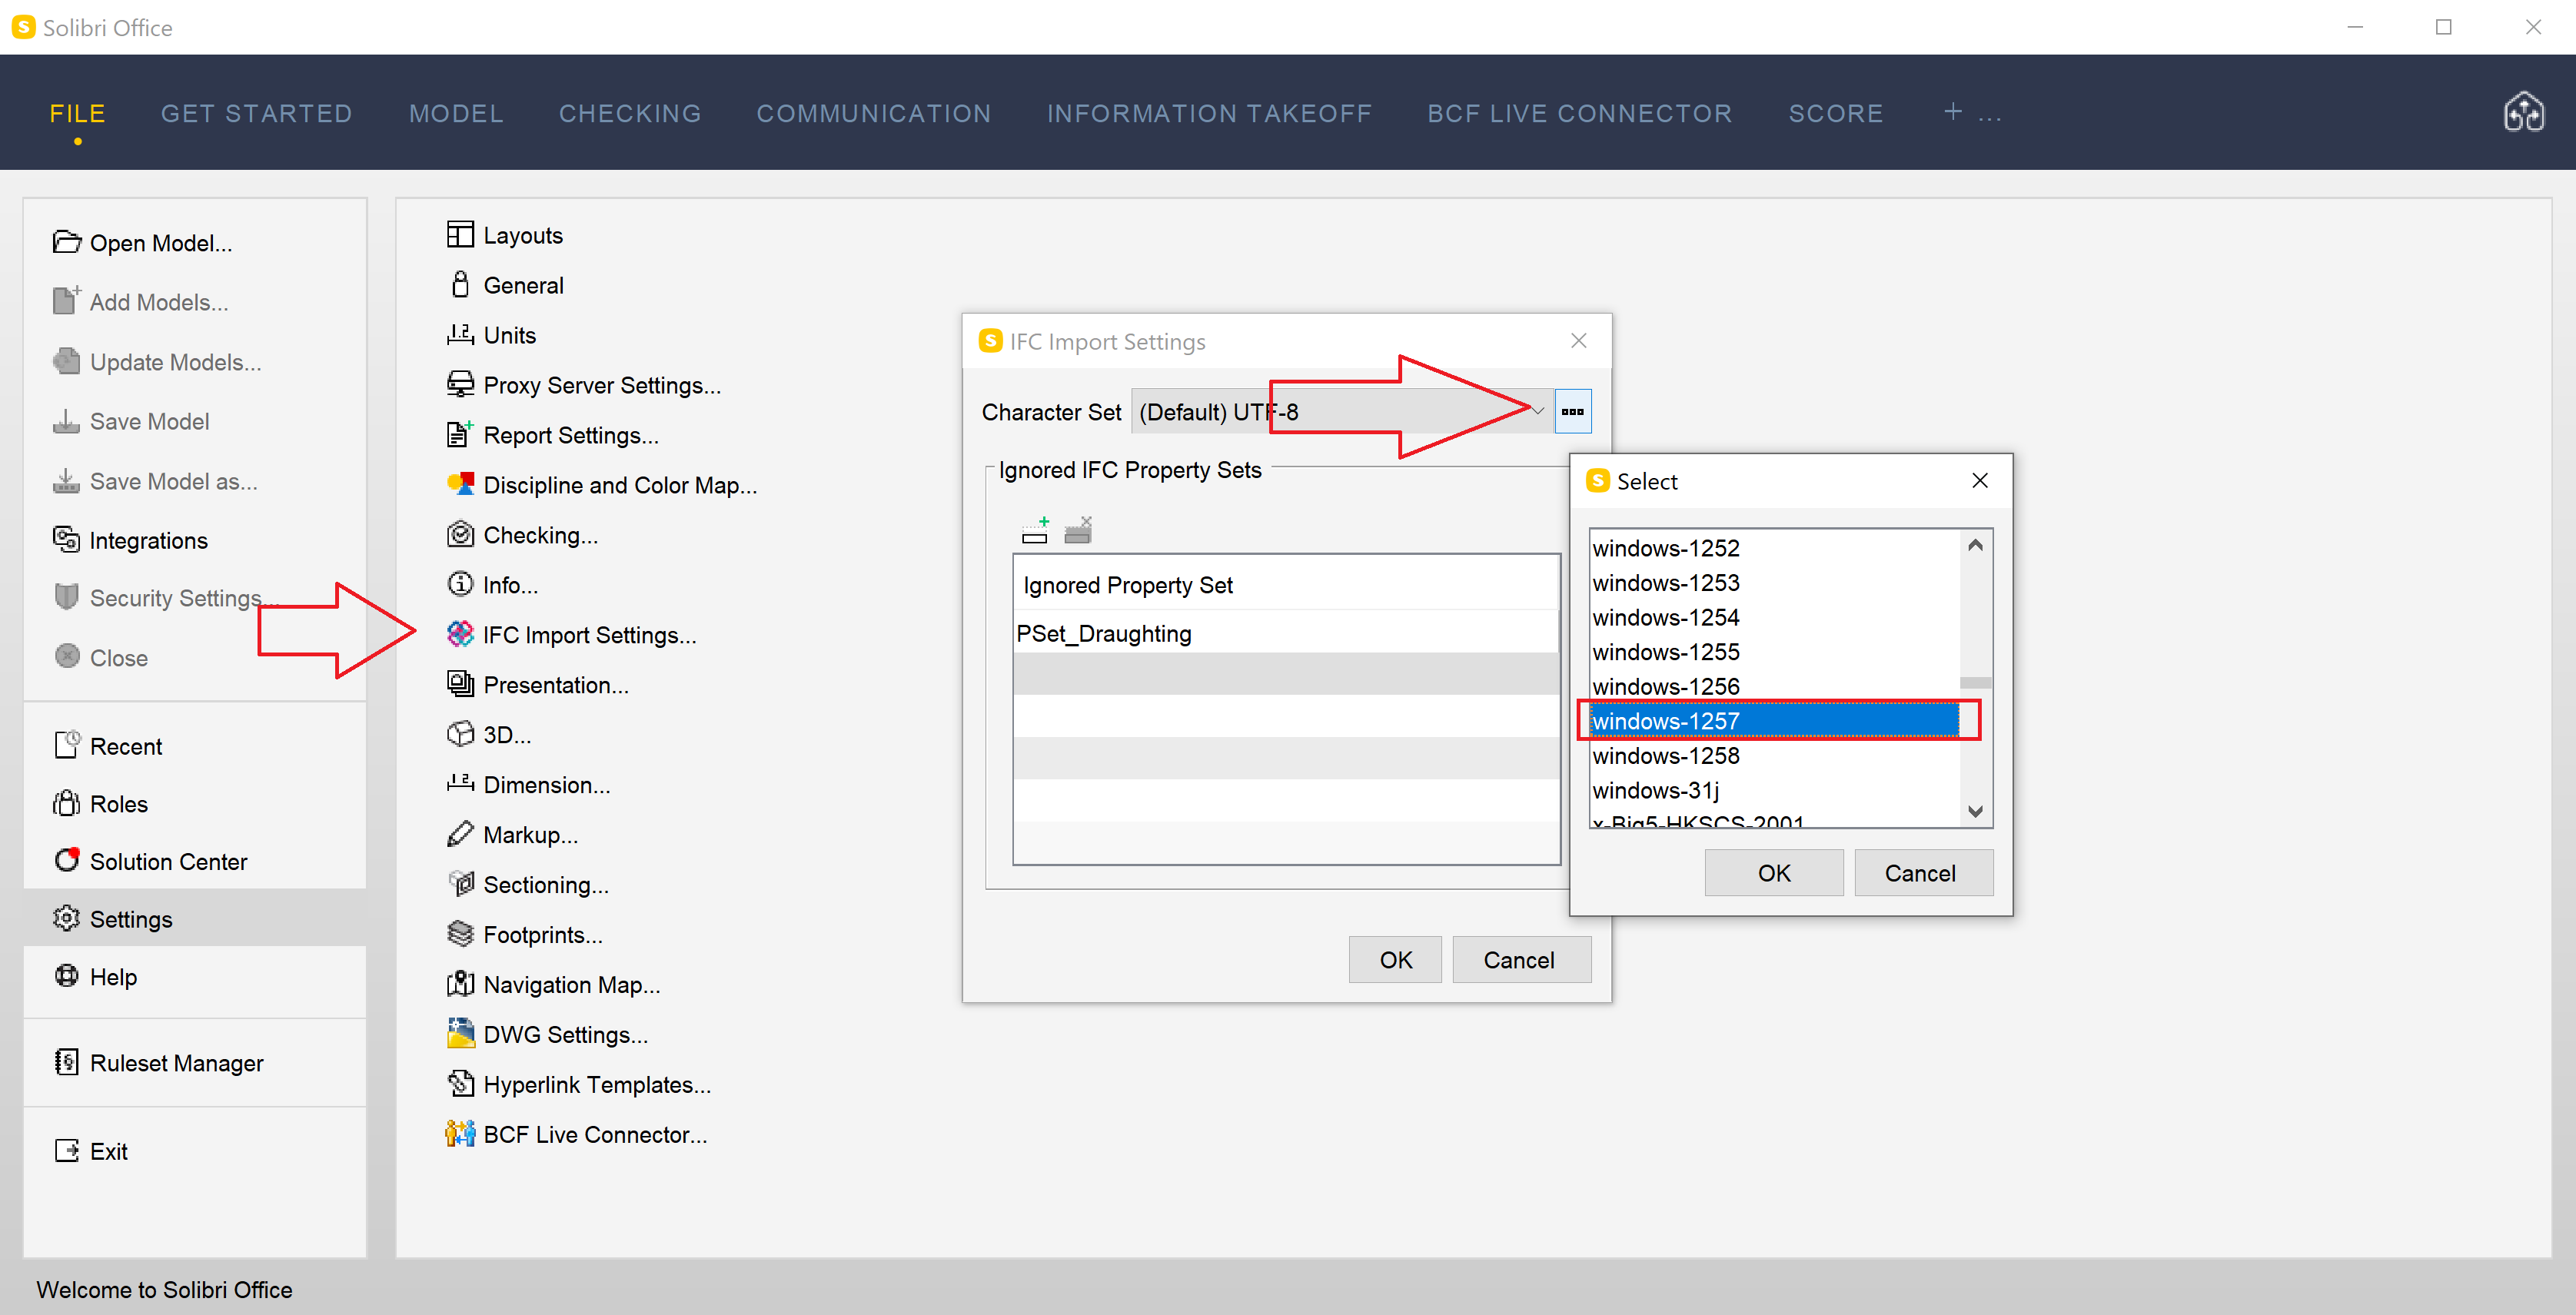Image resolution: width=2576 pixels, height=1315 pixels.
Task: Open the DWG Settings icon
Action: click(x=460, y=1034)
